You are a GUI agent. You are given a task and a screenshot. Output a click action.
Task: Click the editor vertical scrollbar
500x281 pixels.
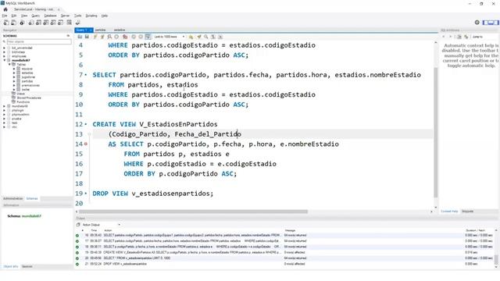click(436, 133)
